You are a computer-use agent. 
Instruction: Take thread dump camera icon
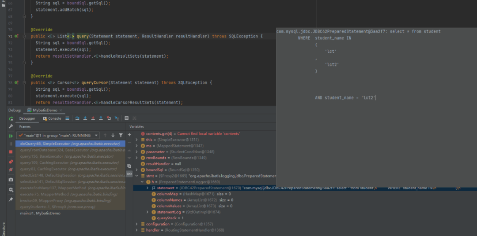click(11, 180)
